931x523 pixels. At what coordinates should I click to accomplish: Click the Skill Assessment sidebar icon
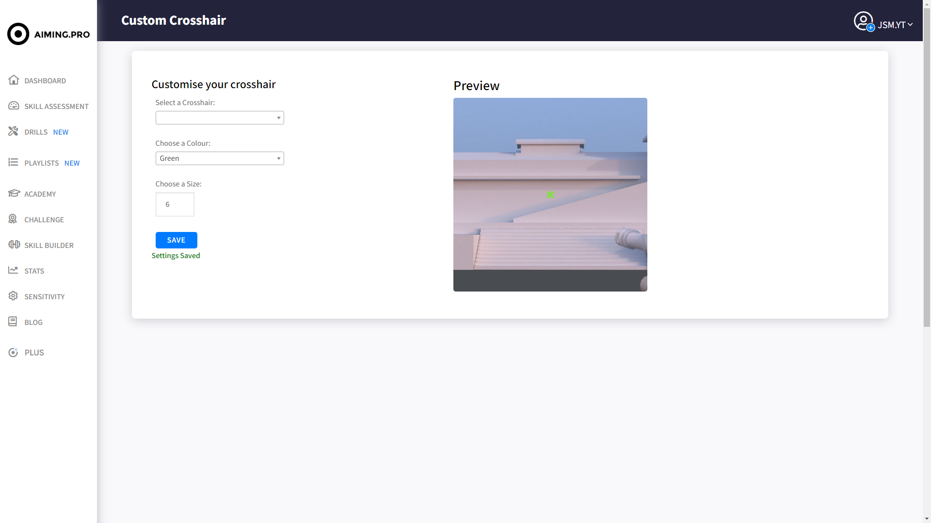[14, 106]
